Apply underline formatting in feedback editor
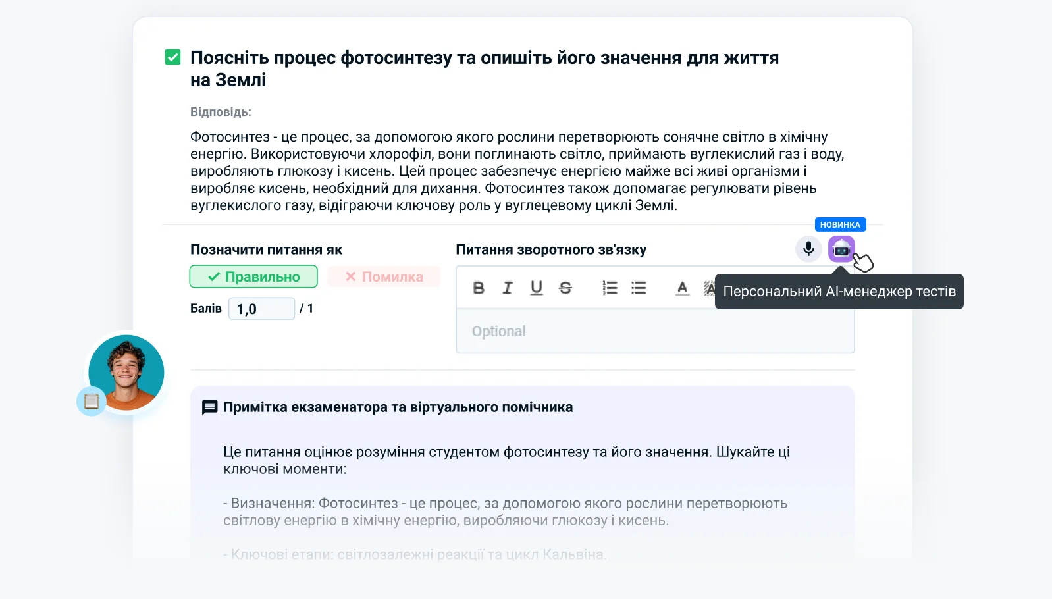 [537, 288]
